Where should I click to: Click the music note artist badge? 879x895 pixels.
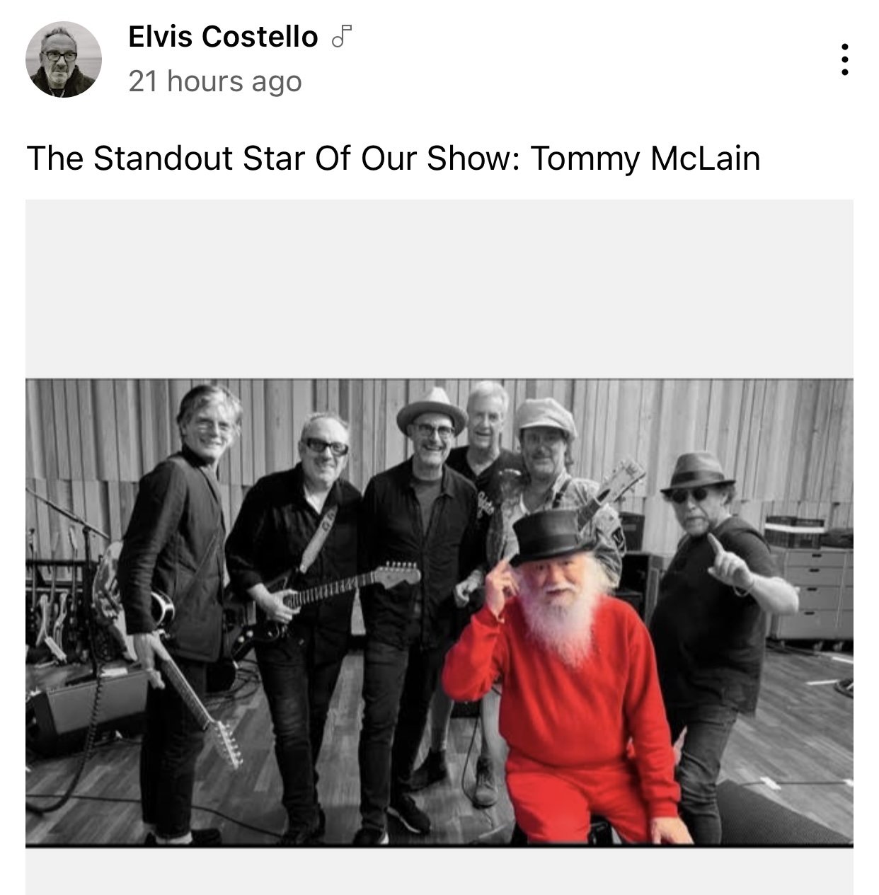pos(342,37)
